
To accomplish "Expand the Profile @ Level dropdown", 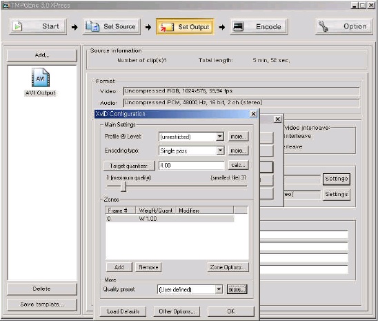I will 219,137.
